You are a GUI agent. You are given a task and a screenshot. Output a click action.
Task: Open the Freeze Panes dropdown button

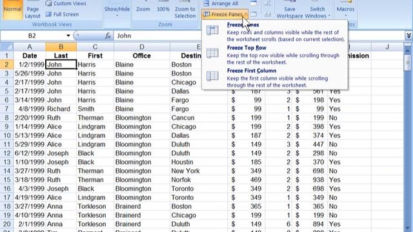[225, 14]
